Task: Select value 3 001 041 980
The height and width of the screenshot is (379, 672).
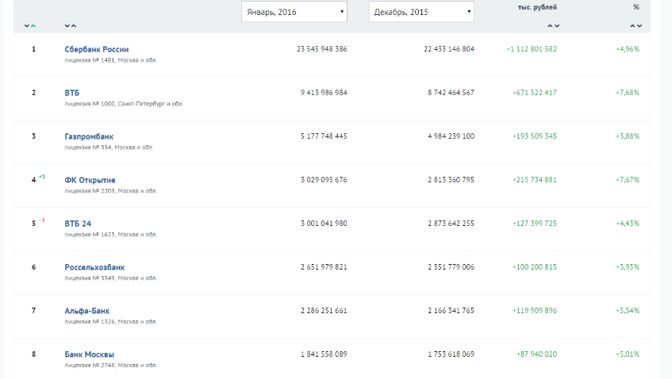Action: click(x=324, y=224)
